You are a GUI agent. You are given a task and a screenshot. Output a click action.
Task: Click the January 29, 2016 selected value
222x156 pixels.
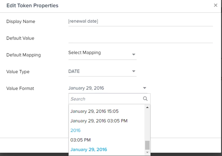click(x=86, y=88)
